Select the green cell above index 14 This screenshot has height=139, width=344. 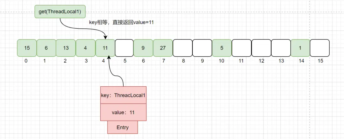(x=300, y=48)
